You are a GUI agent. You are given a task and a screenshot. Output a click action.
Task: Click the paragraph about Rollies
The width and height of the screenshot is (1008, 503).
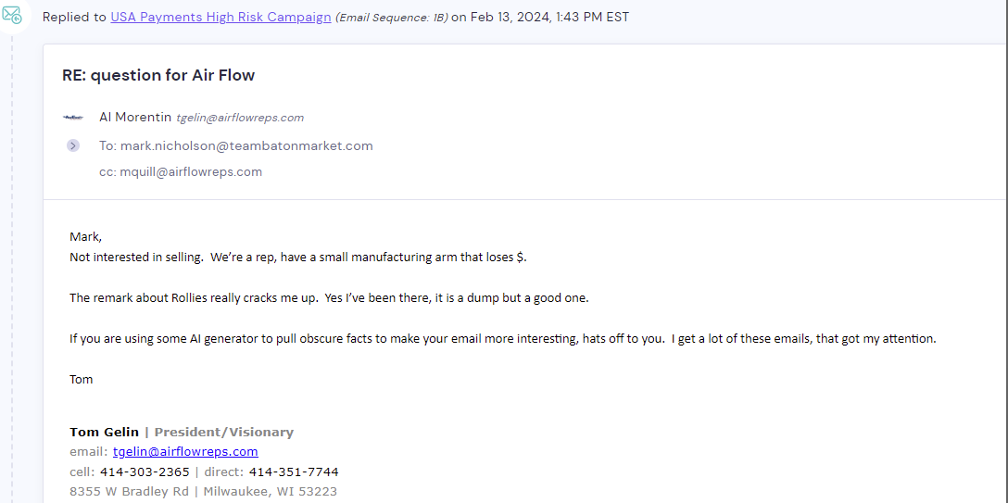point(329,297)
